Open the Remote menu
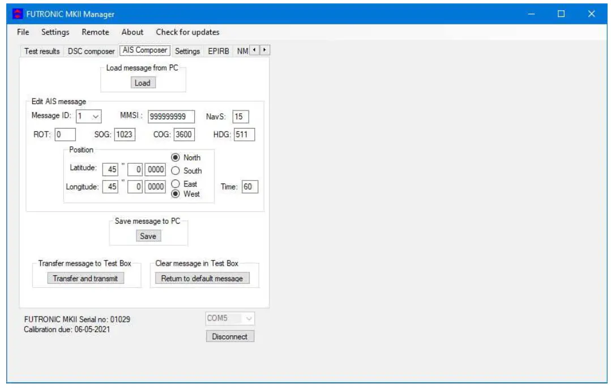Screen dimensions: 611x388 (x=96, y=32)
